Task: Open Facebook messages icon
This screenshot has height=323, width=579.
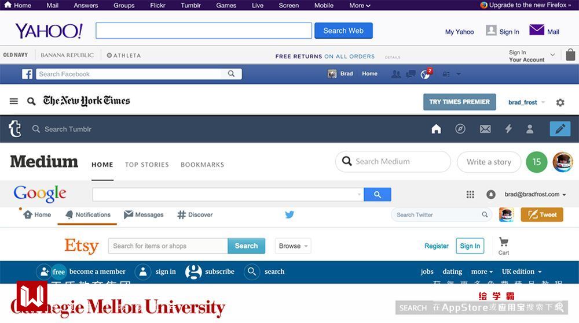Action: coord(411,74)
